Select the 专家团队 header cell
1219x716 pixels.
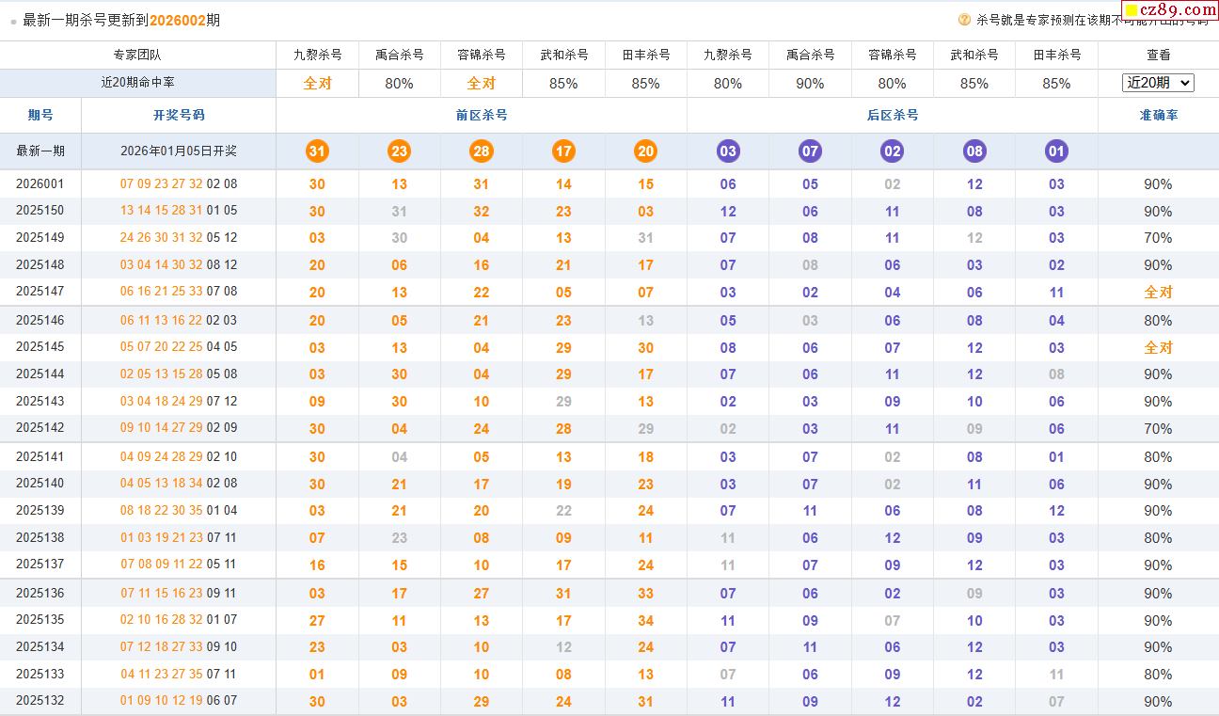pyautogui.click(x=137, y=55)
